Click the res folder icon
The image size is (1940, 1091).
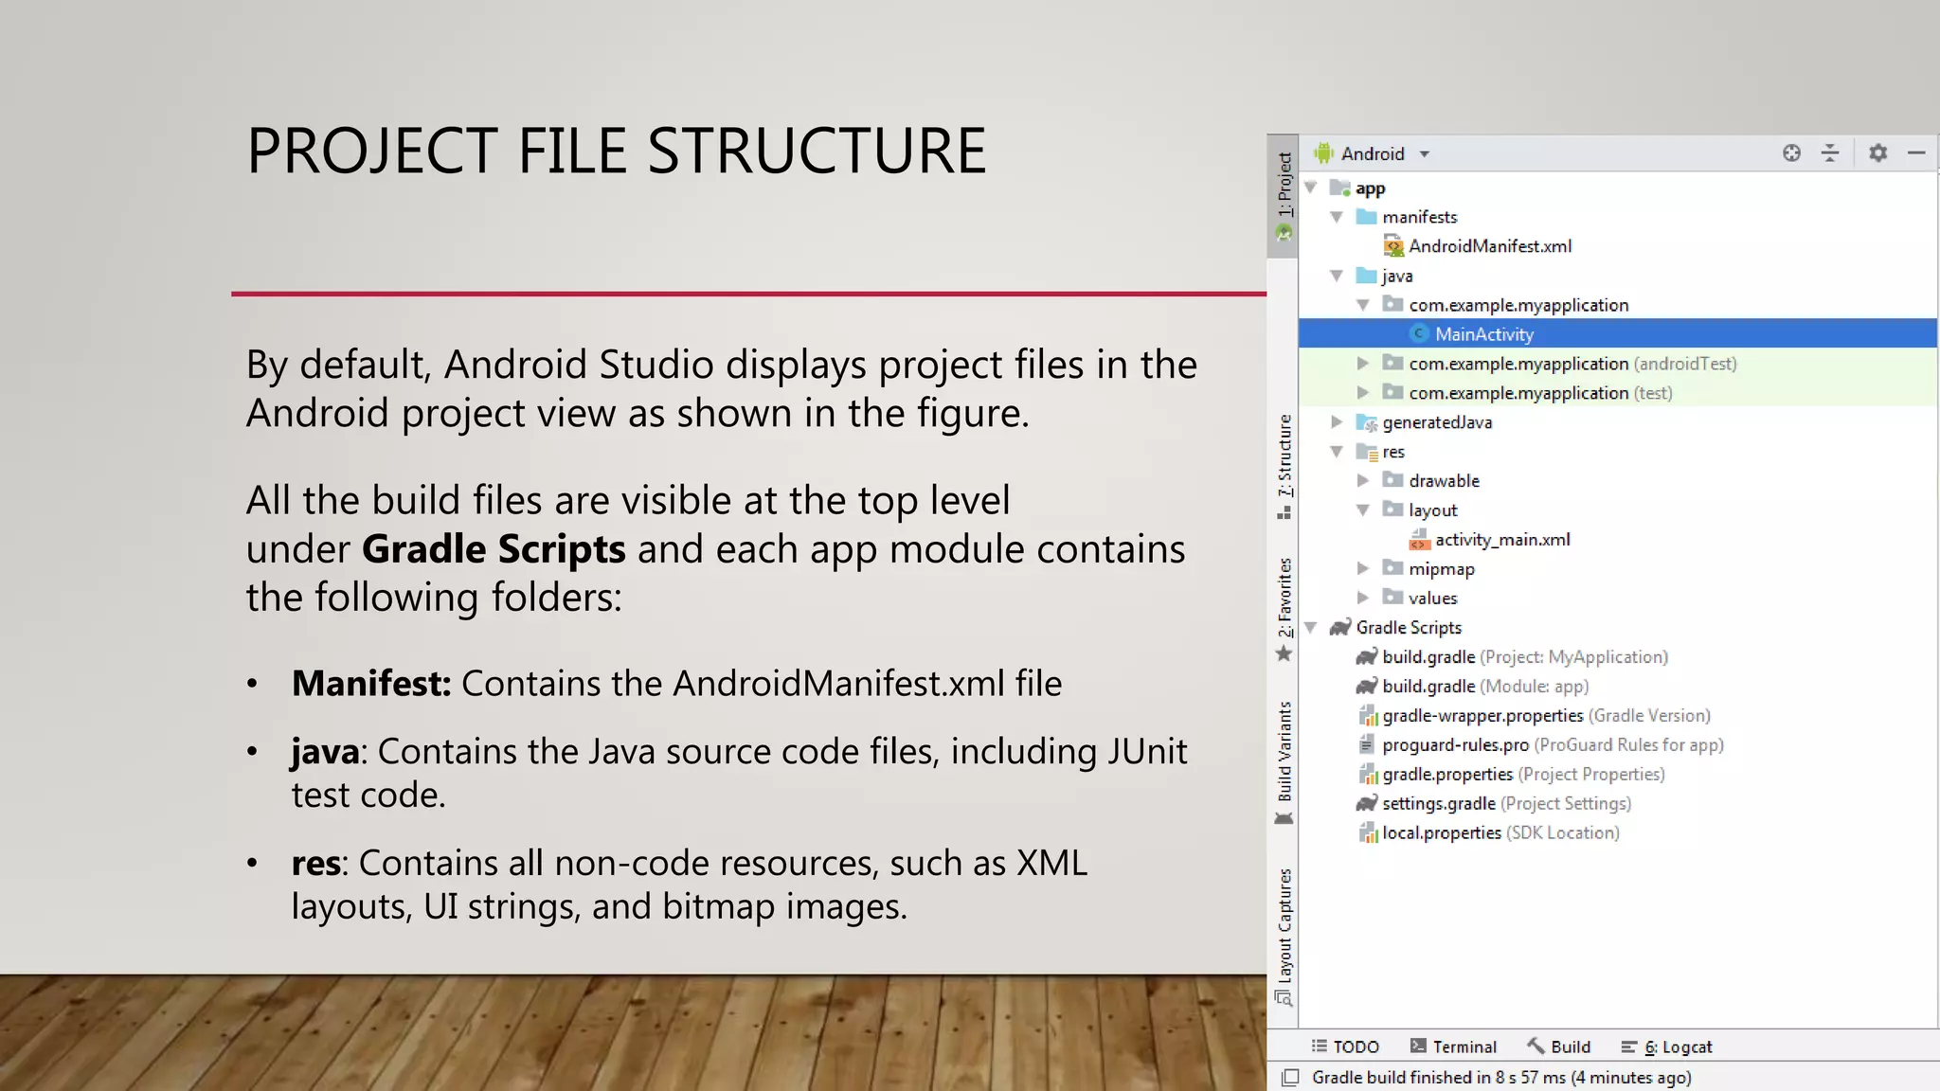coord(1367,452)
